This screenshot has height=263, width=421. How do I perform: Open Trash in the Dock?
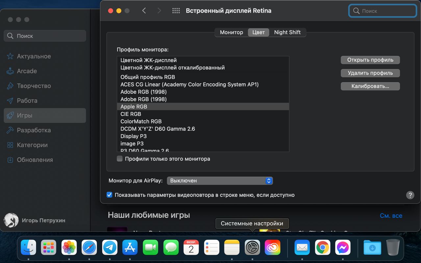(x=393, y=247)
